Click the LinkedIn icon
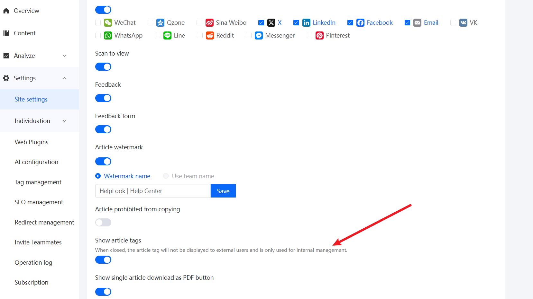Screen dimensions: 533x299 [x=306, y=22]
